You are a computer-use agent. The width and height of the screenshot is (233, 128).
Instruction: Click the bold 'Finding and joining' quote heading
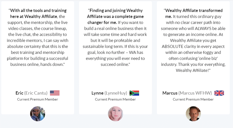click(115, 16)
